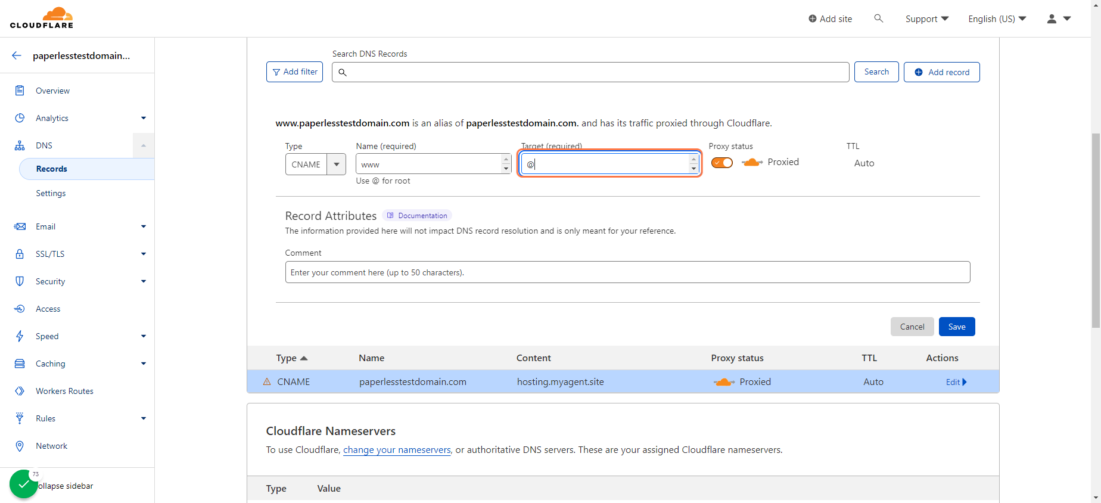Click the Search DNS Records input field
This screenshot has width=1101, height=503.
point(590,72)
